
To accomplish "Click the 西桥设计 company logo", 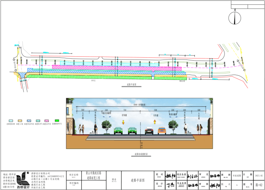I will pyautogui.click(x=23, y=180).
